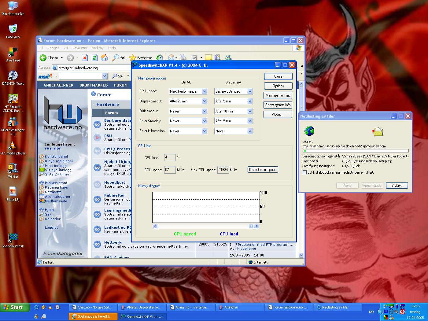Image resolution: width=428 pixels, height=321 pixels.
Task: Open the Favoritter menu in Internet Explorer
Action: click(79, 48)
